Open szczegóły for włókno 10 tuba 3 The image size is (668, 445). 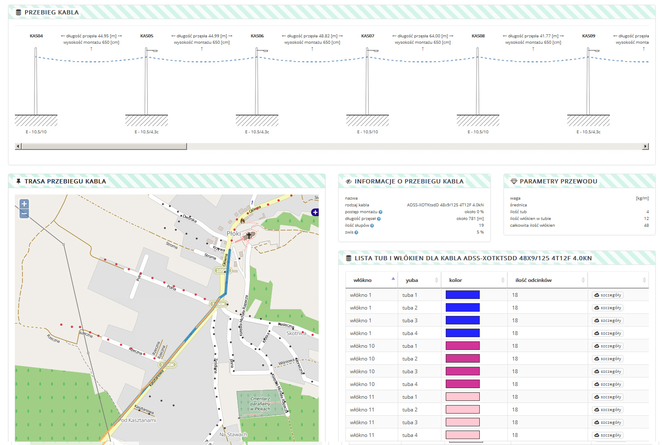click(608, 372)
